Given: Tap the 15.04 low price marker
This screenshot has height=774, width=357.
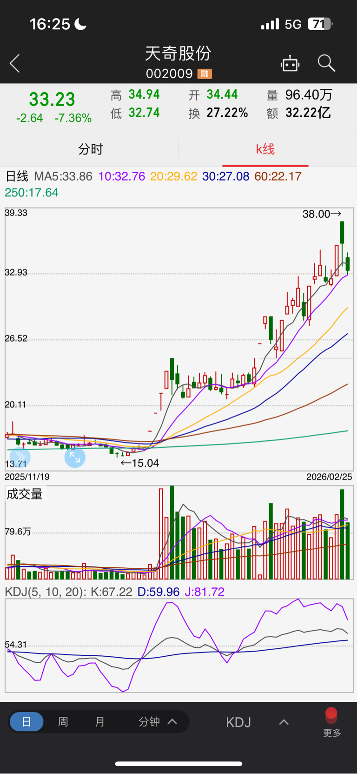Looking at the screenshot, I should click(139, 463).
